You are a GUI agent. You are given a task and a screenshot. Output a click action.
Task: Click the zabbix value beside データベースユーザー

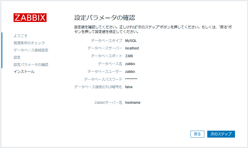pos(130,72)
